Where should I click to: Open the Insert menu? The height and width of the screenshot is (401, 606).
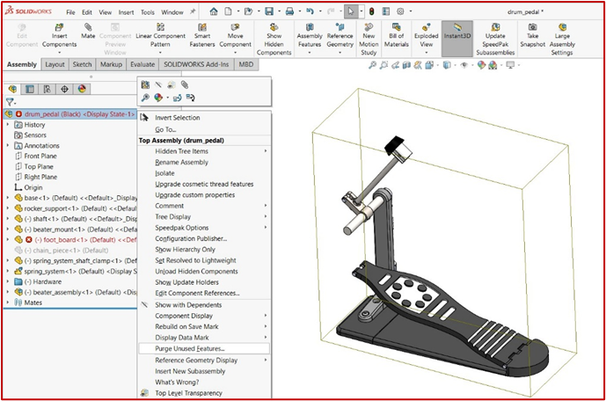pos(126,12)
